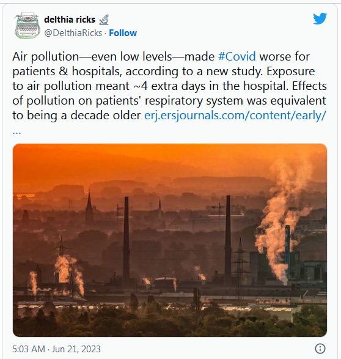The width and height of the screenshot is (341, 359).
Task: Click the Twitter bird logo
Action: [x=320, y=18]
